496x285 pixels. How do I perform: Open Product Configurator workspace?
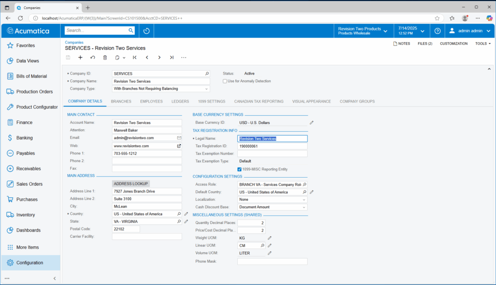tap(37, 107)
